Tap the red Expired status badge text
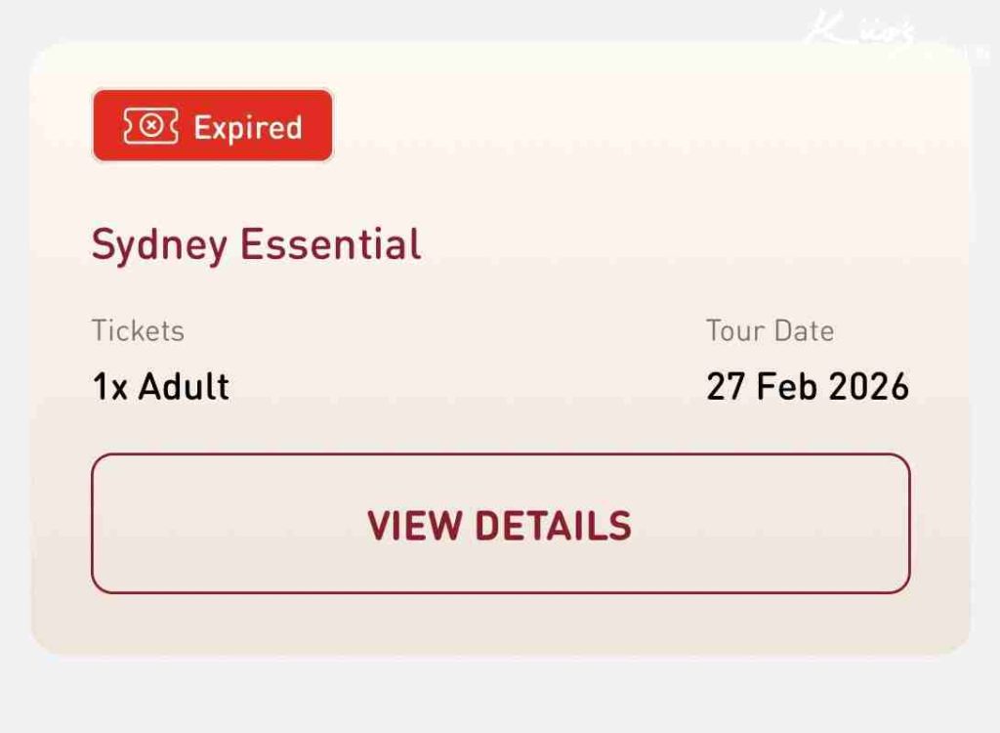1000x733 pixels. (247, 127)
